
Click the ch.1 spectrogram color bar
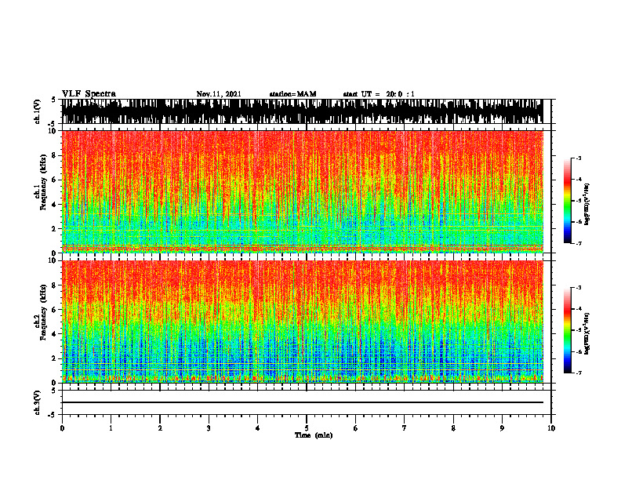(567, 201)
